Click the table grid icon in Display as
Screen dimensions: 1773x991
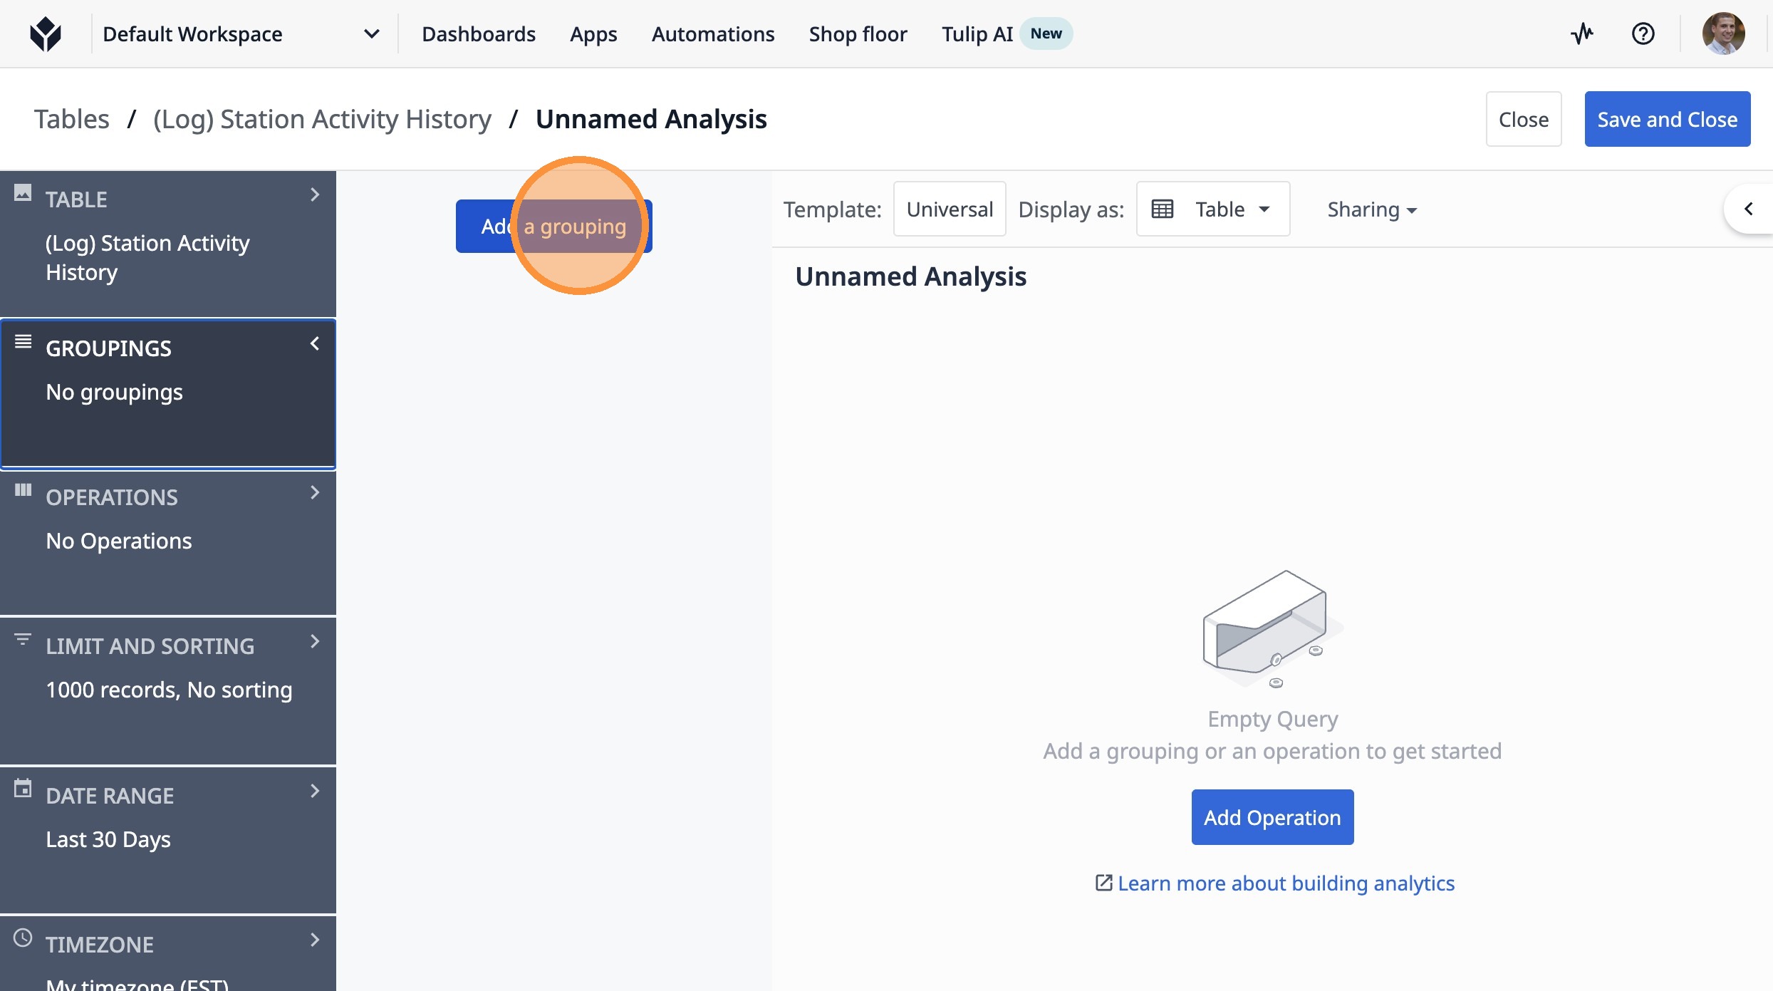click(x=1163, y=209)
